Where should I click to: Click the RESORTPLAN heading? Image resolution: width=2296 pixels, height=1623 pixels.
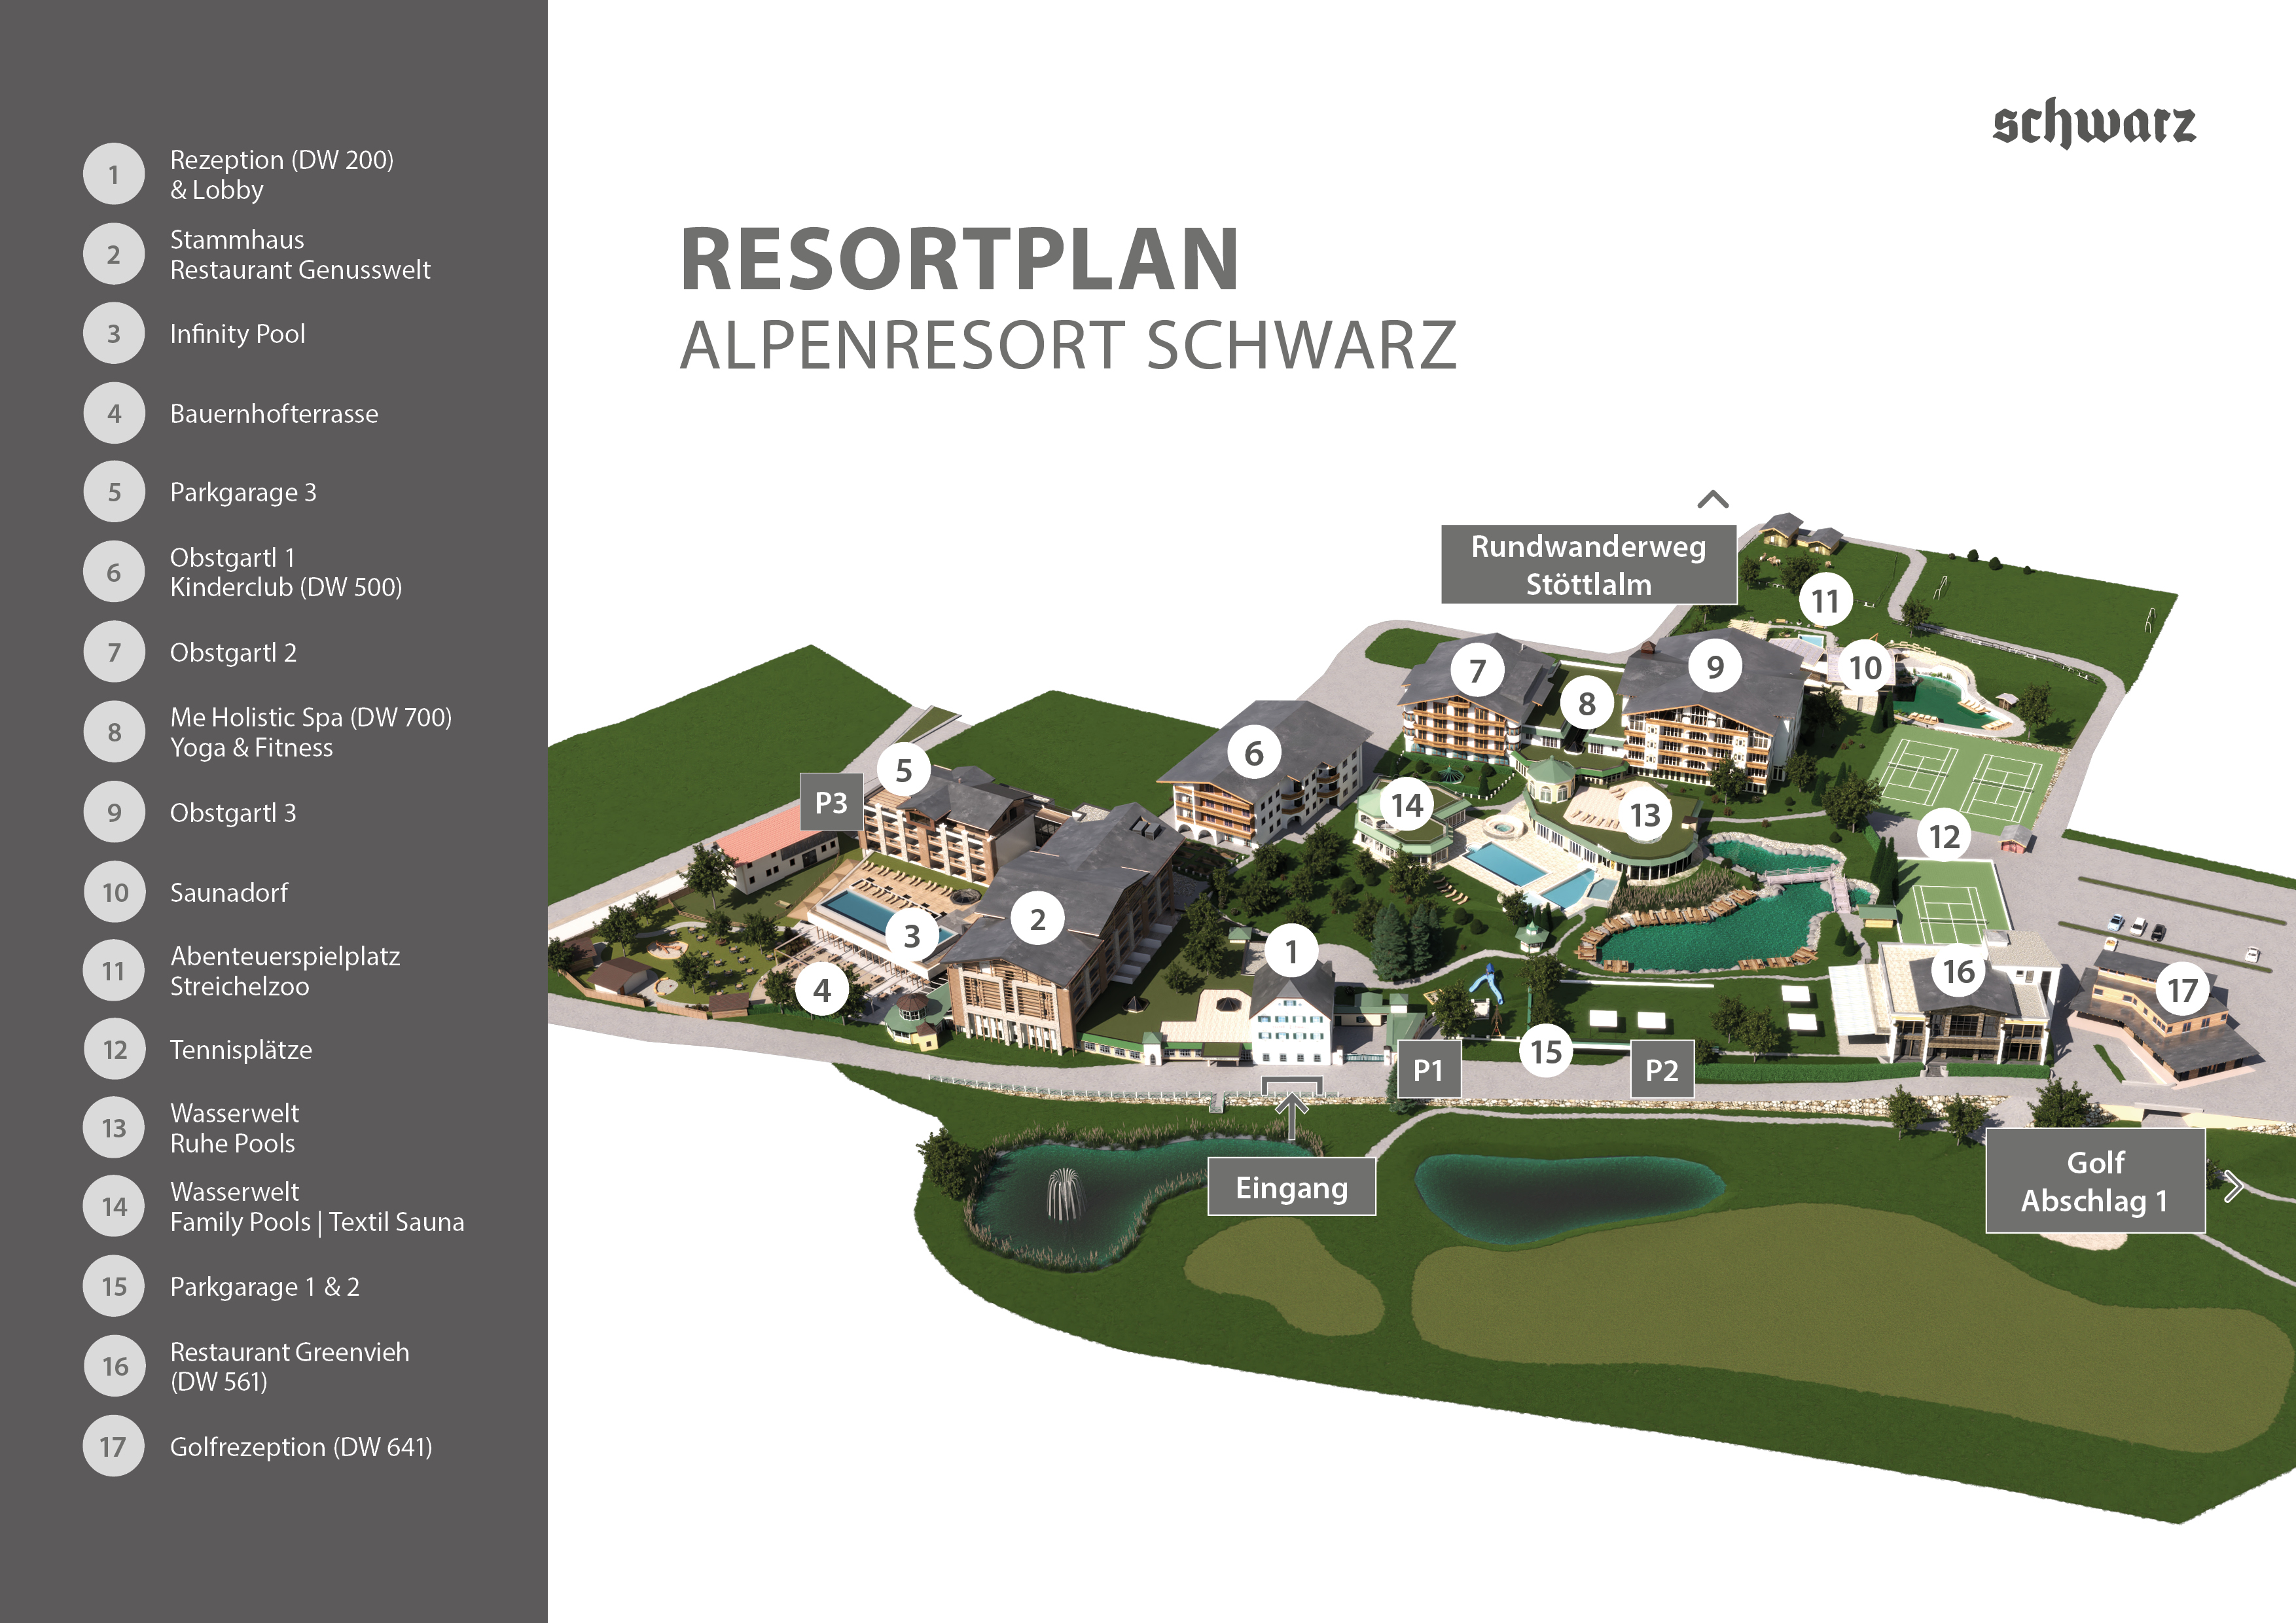coord(960,259)
